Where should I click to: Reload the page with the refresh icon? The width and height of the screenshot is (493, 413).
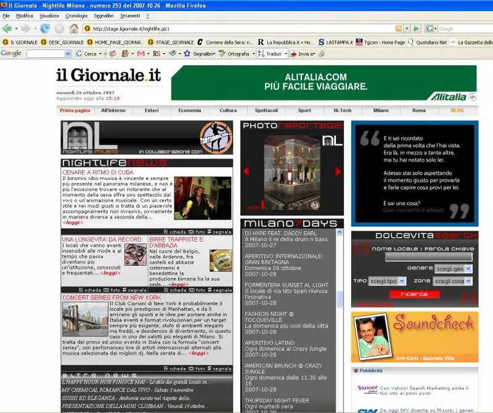pyautogui.click(x=45, y=28)
